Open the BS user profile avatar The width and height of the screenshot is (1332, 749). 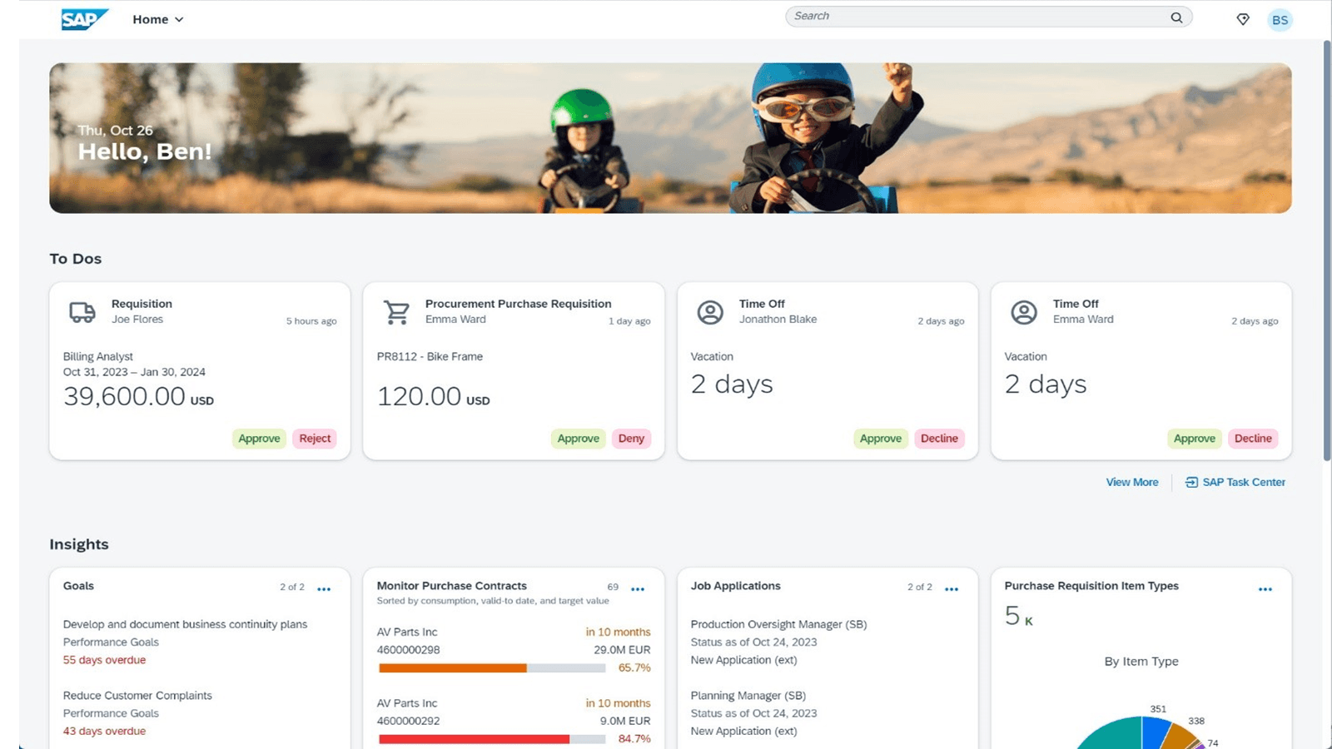coord(1280,20)
